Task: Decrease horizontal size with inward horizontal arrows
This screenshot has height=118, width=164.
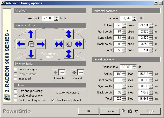Action: 59,44
